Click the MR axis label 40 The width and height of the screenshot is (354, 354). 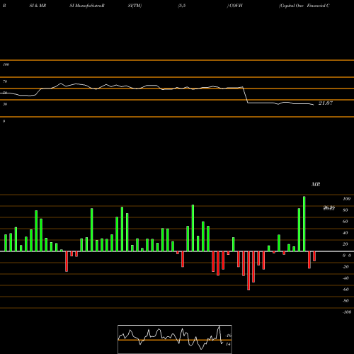tap(345, 233)
